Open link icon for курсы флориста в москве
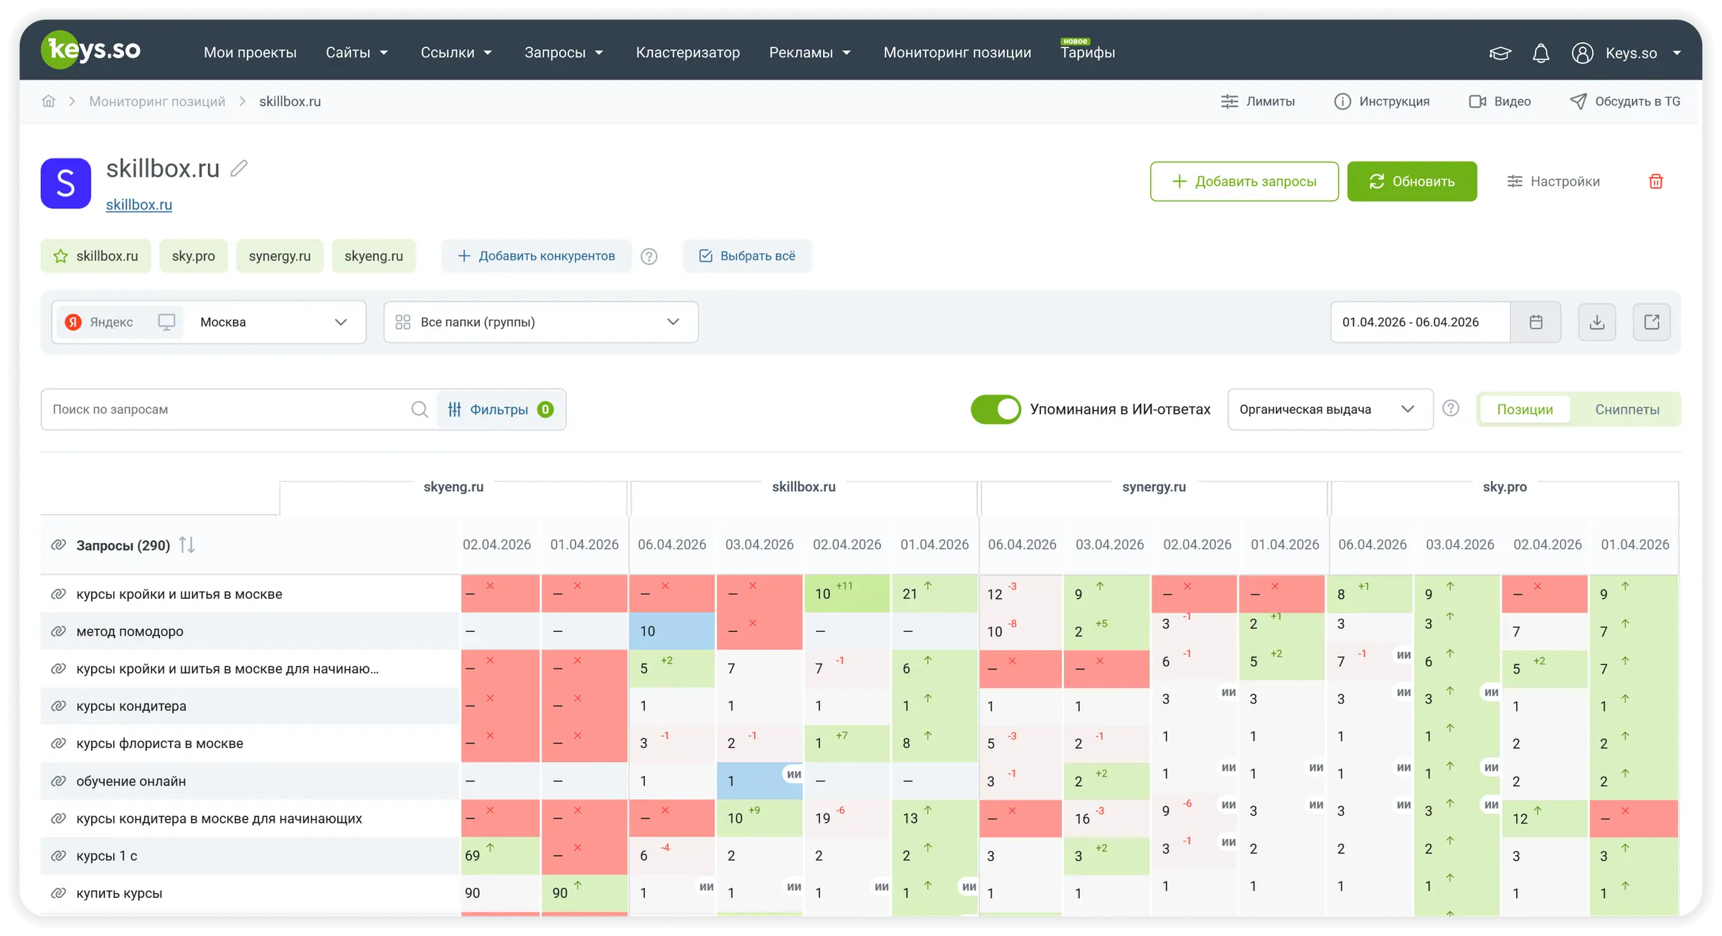This screenshot has width=1722, height=936. pyautogui.click(x=58, y=744)
